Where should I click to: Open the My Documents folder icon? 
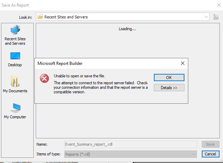15,81
